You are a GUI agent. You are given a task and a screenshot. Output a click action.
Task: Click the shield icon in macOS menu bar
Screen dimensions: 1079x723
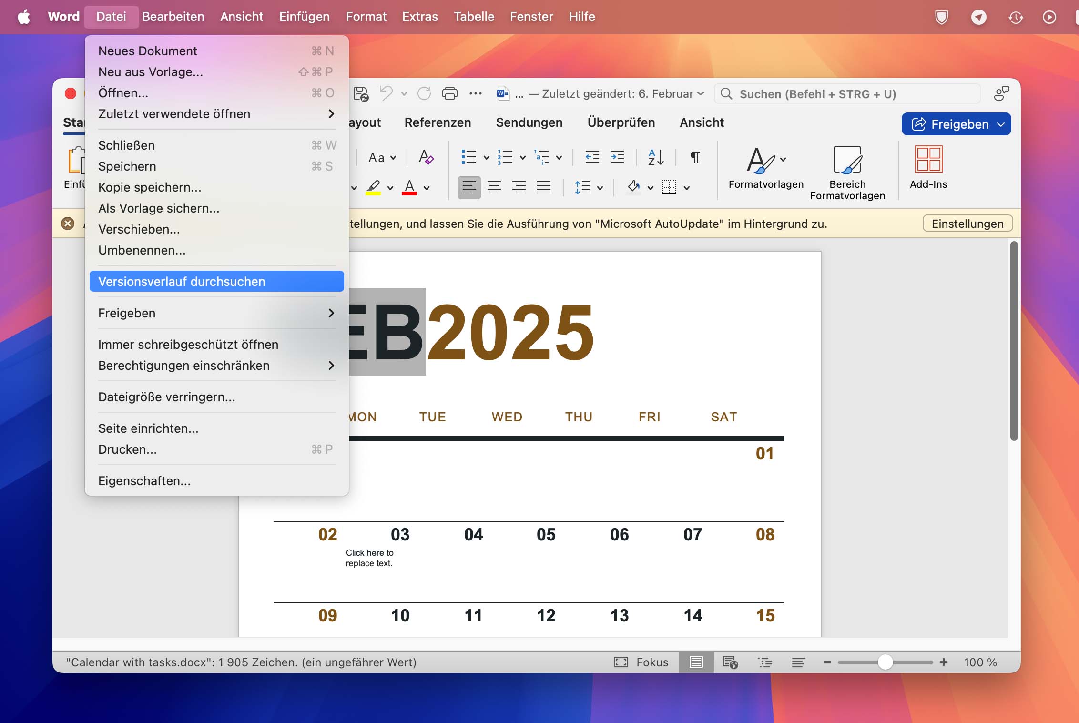pos(942,17)
